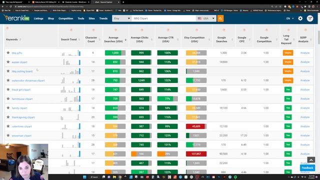Open the Tools menu

[81, 18]
